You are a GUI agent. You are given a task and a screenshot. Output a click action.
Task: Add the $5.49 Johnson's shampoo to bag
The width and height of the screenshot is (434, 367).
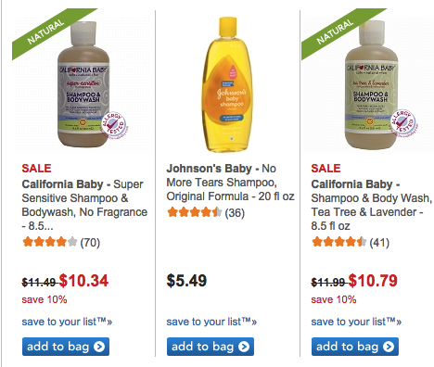point(211,347)
